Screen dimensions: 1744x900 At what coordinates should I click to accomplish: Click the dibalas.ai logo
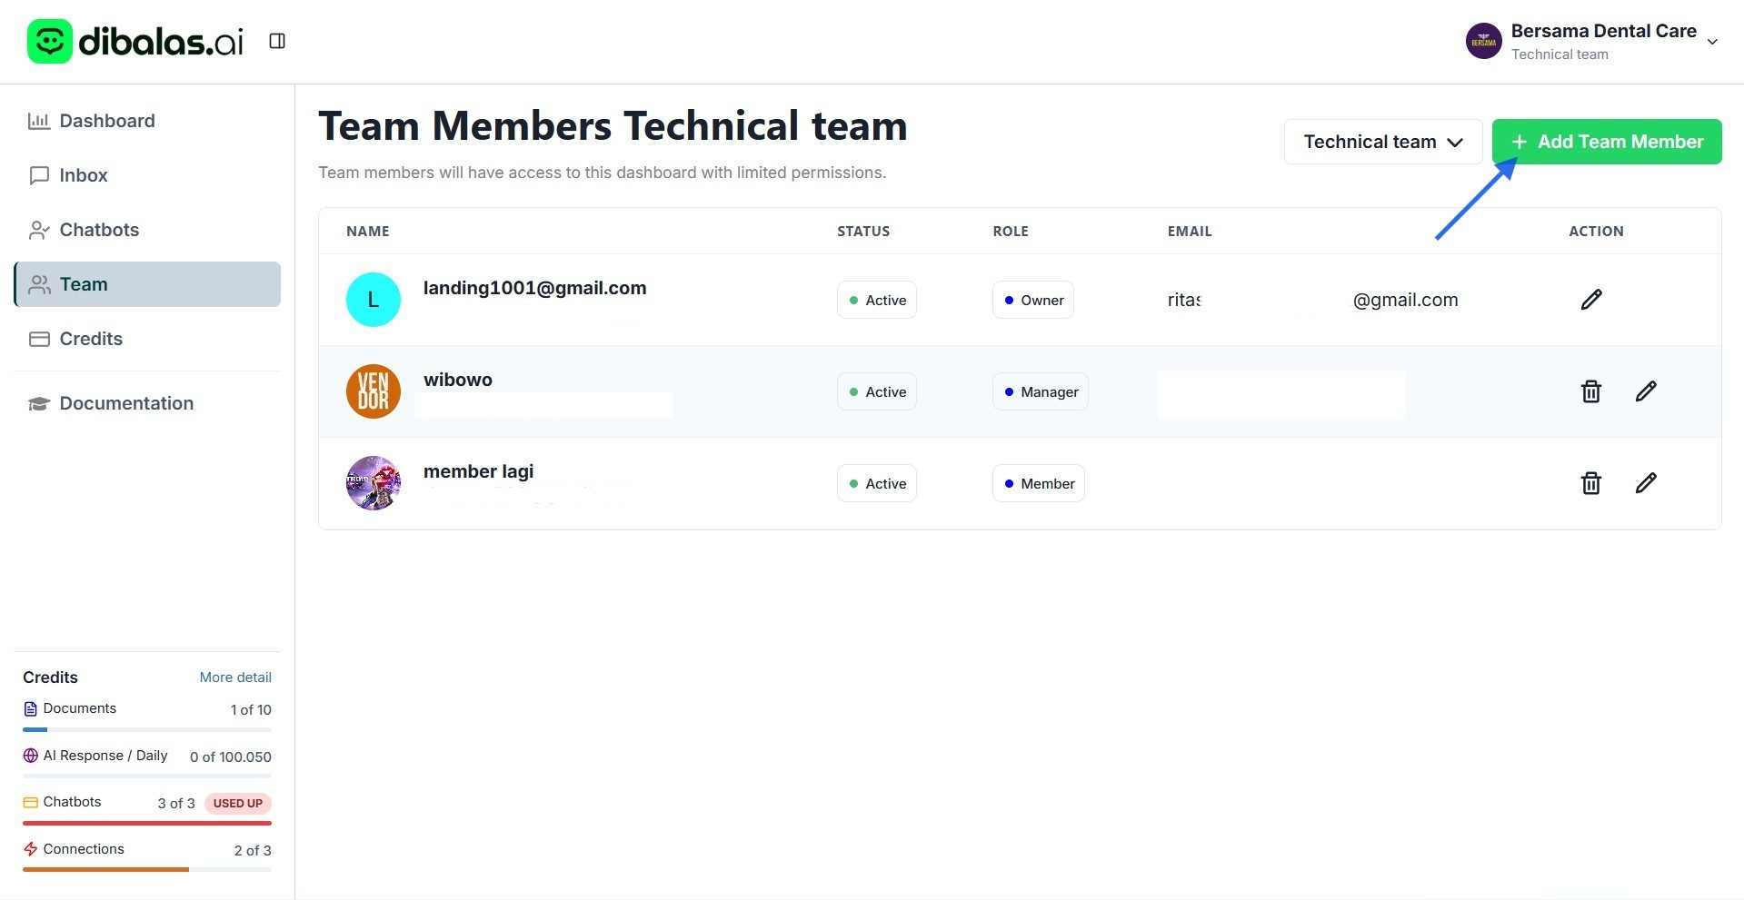click(x=135, y=41)
